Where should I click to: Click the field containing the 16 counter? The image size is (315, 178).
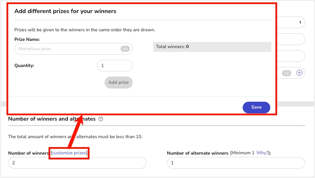[x=291, y=73]
